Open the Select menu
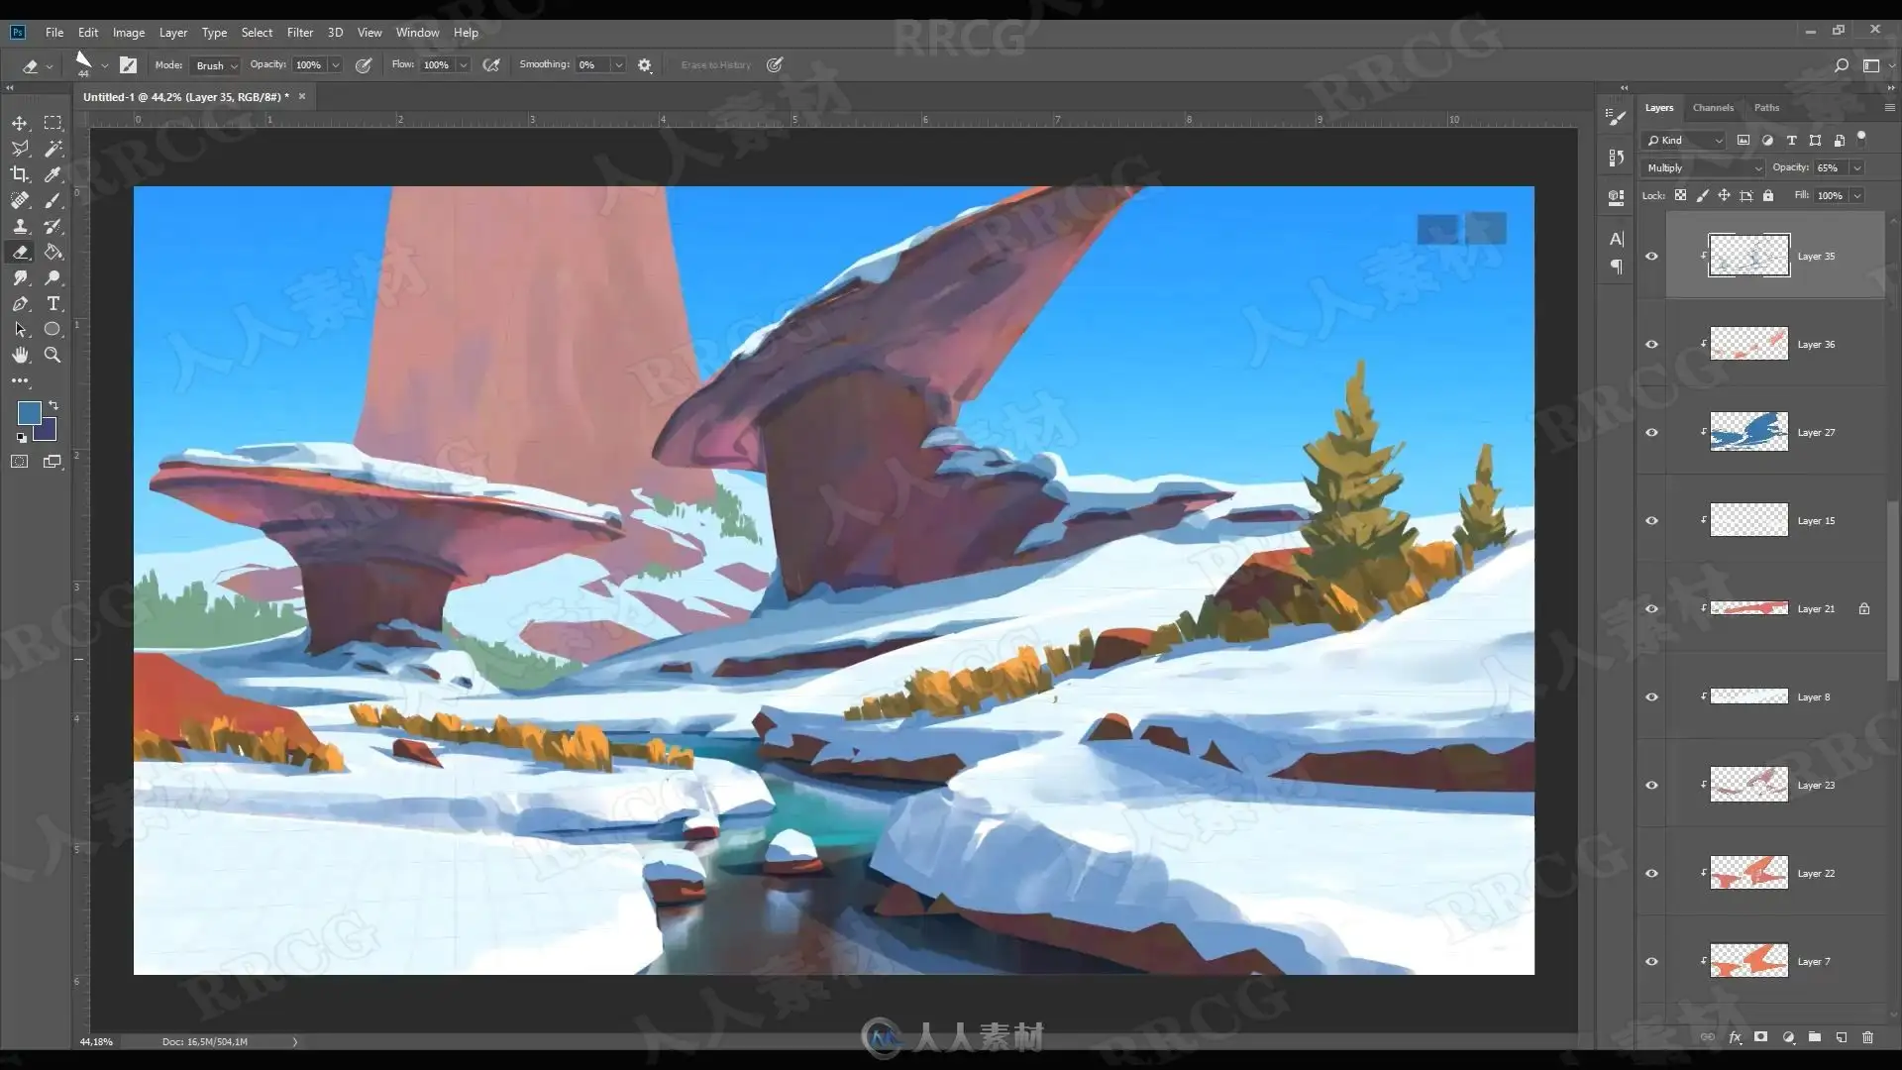 click(x=257, y=33)
